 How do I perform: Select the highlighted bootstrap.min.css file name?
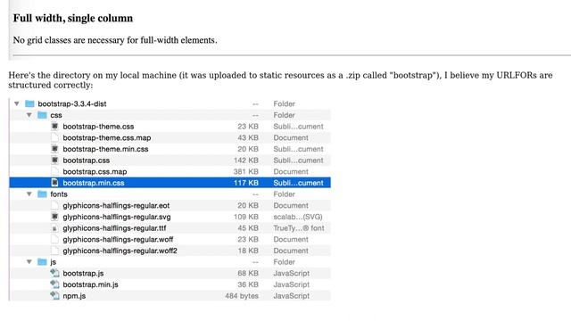coord(94,183)
